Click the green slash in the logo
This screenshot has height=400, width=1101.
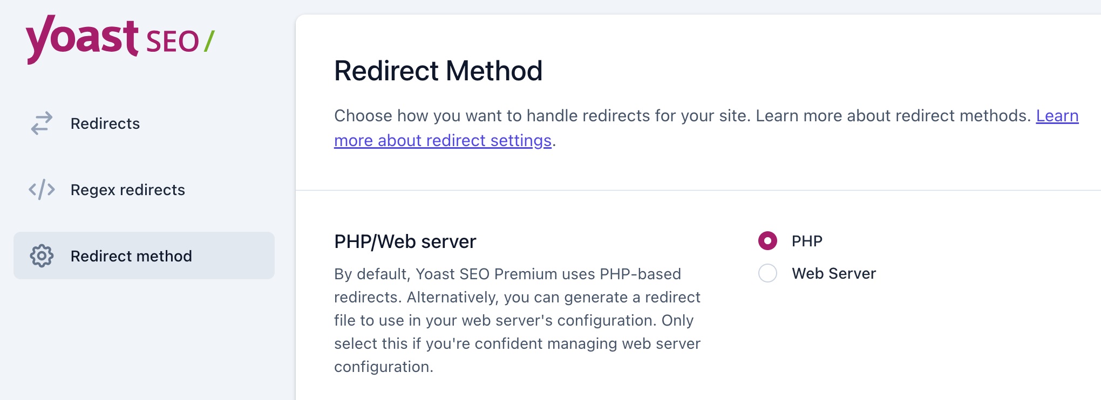(209, 42)
